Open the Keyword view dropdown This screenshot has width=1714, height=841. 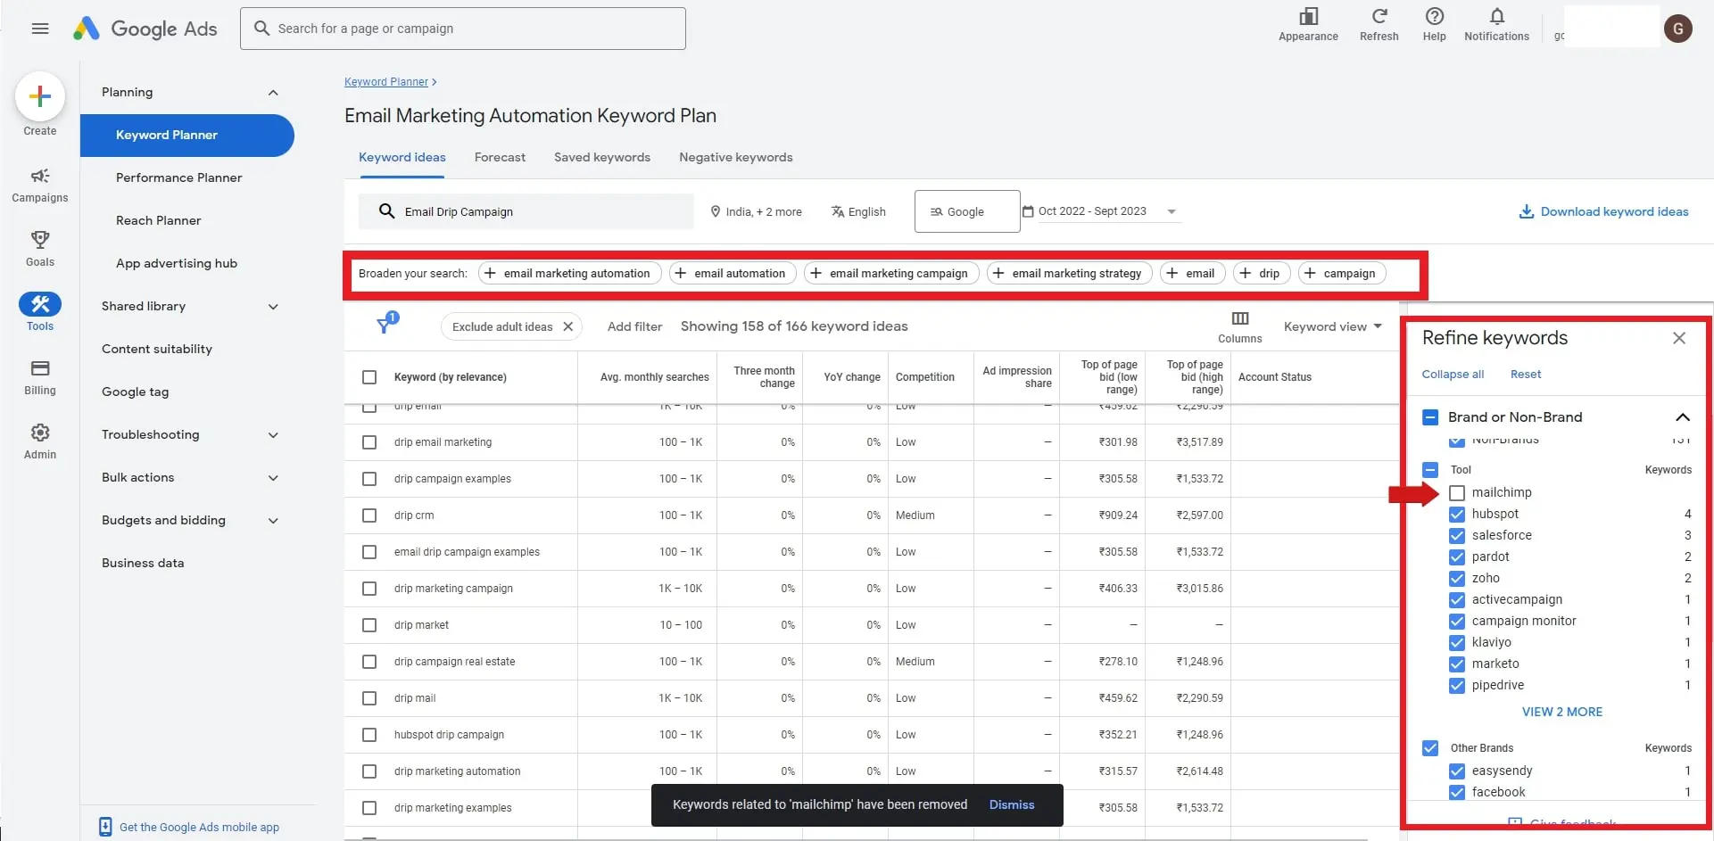(1332, 326)
